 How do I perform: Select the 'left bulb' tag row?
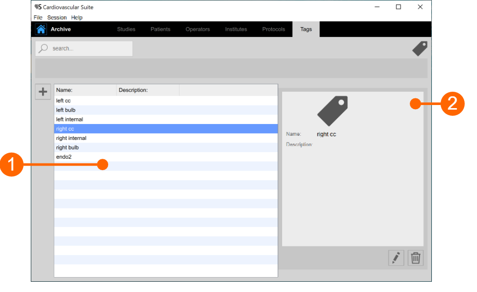point(66,110)
